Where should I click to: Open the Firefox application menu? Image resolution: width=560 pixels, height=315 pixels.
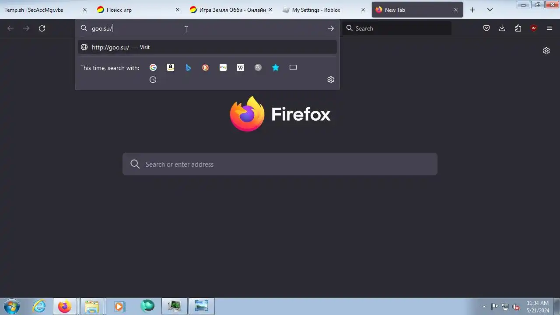point(549,28)
